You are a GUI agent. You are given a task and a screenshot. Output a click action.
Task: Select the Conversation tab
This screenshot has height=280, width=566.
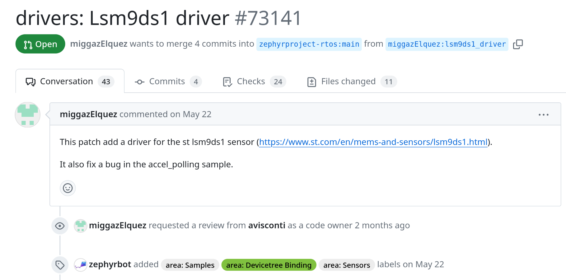pos(70,82)
